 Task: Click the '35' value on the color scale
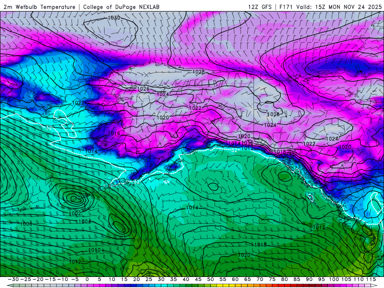point(173,279)
